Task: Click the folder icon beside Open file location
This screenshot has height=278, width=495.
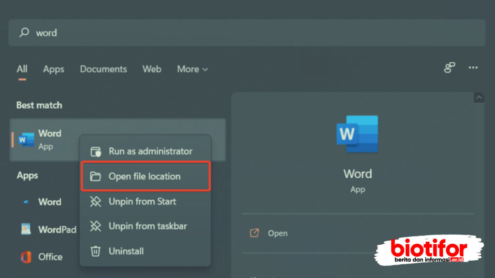Action: pos(96,176)
